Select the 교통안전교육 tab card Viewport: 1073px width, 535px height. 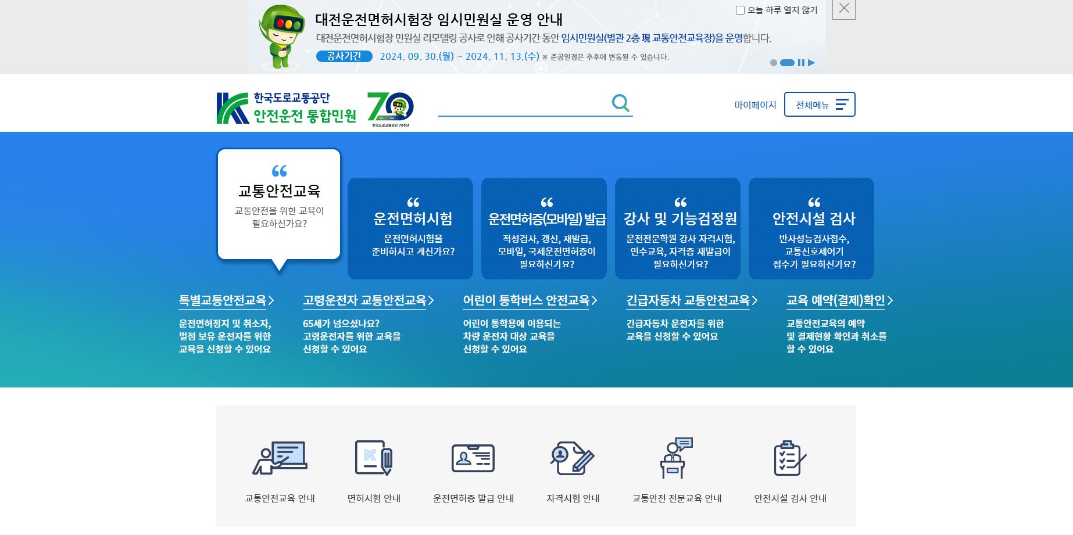pyautogui.click(x=279, y=204)
